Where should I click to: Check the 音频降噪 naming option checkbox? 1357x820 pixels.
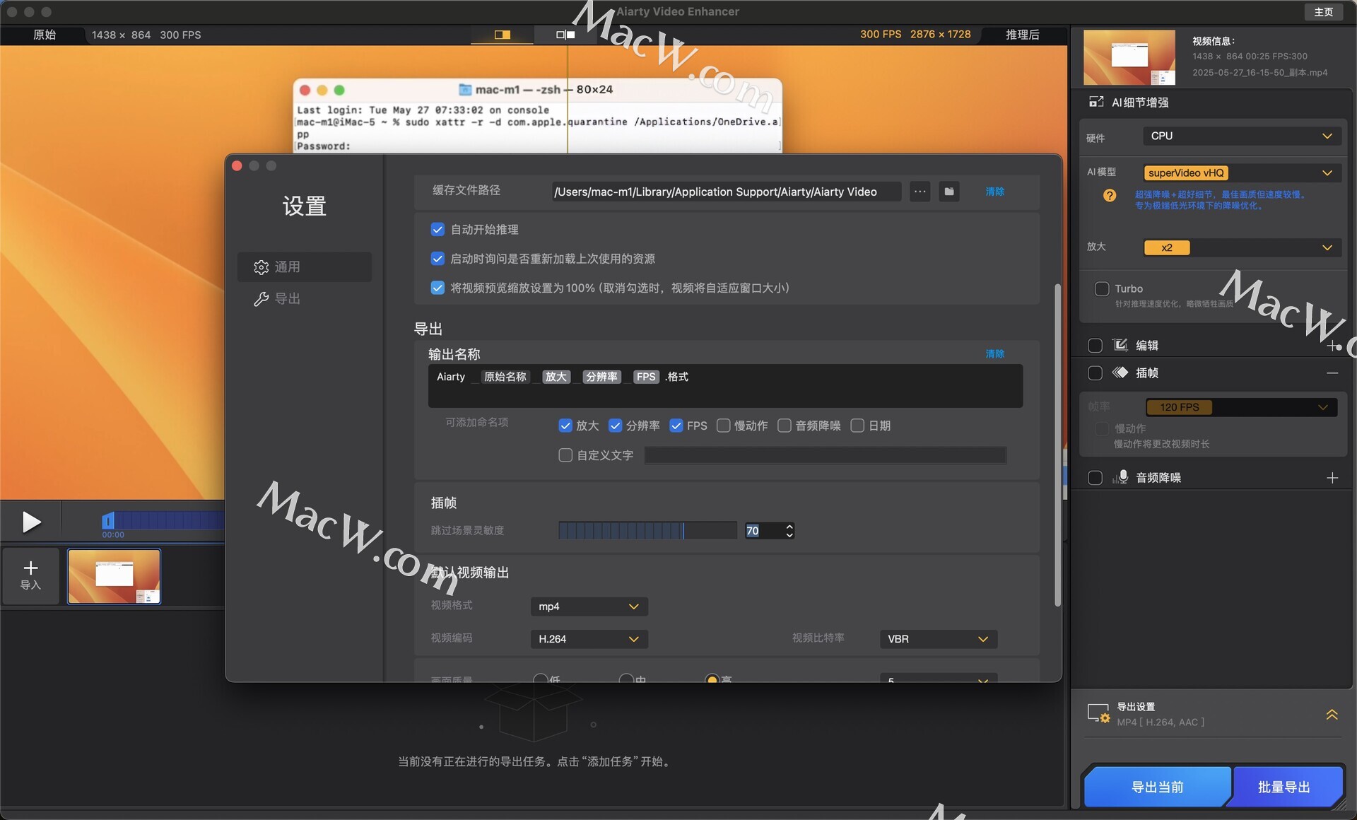point(785,426)
